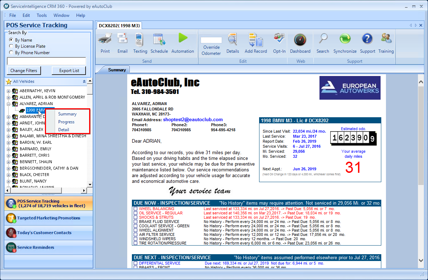Click the Change Filters button

click(24, 71)
